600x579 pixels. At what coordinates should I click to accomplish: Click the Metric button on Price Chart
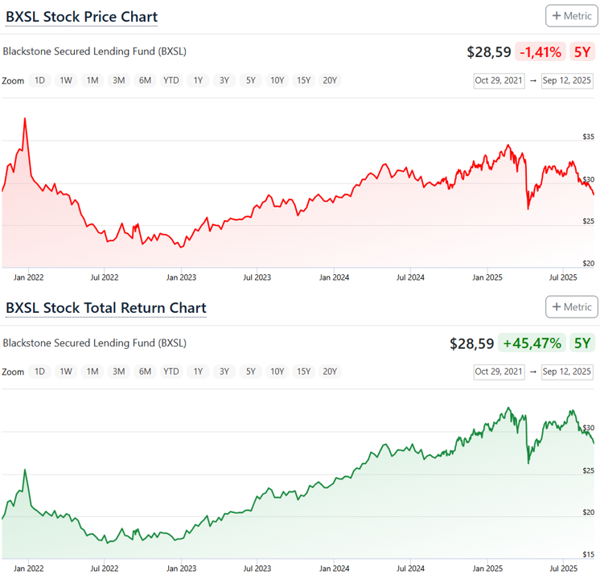(x=571, y=15)
